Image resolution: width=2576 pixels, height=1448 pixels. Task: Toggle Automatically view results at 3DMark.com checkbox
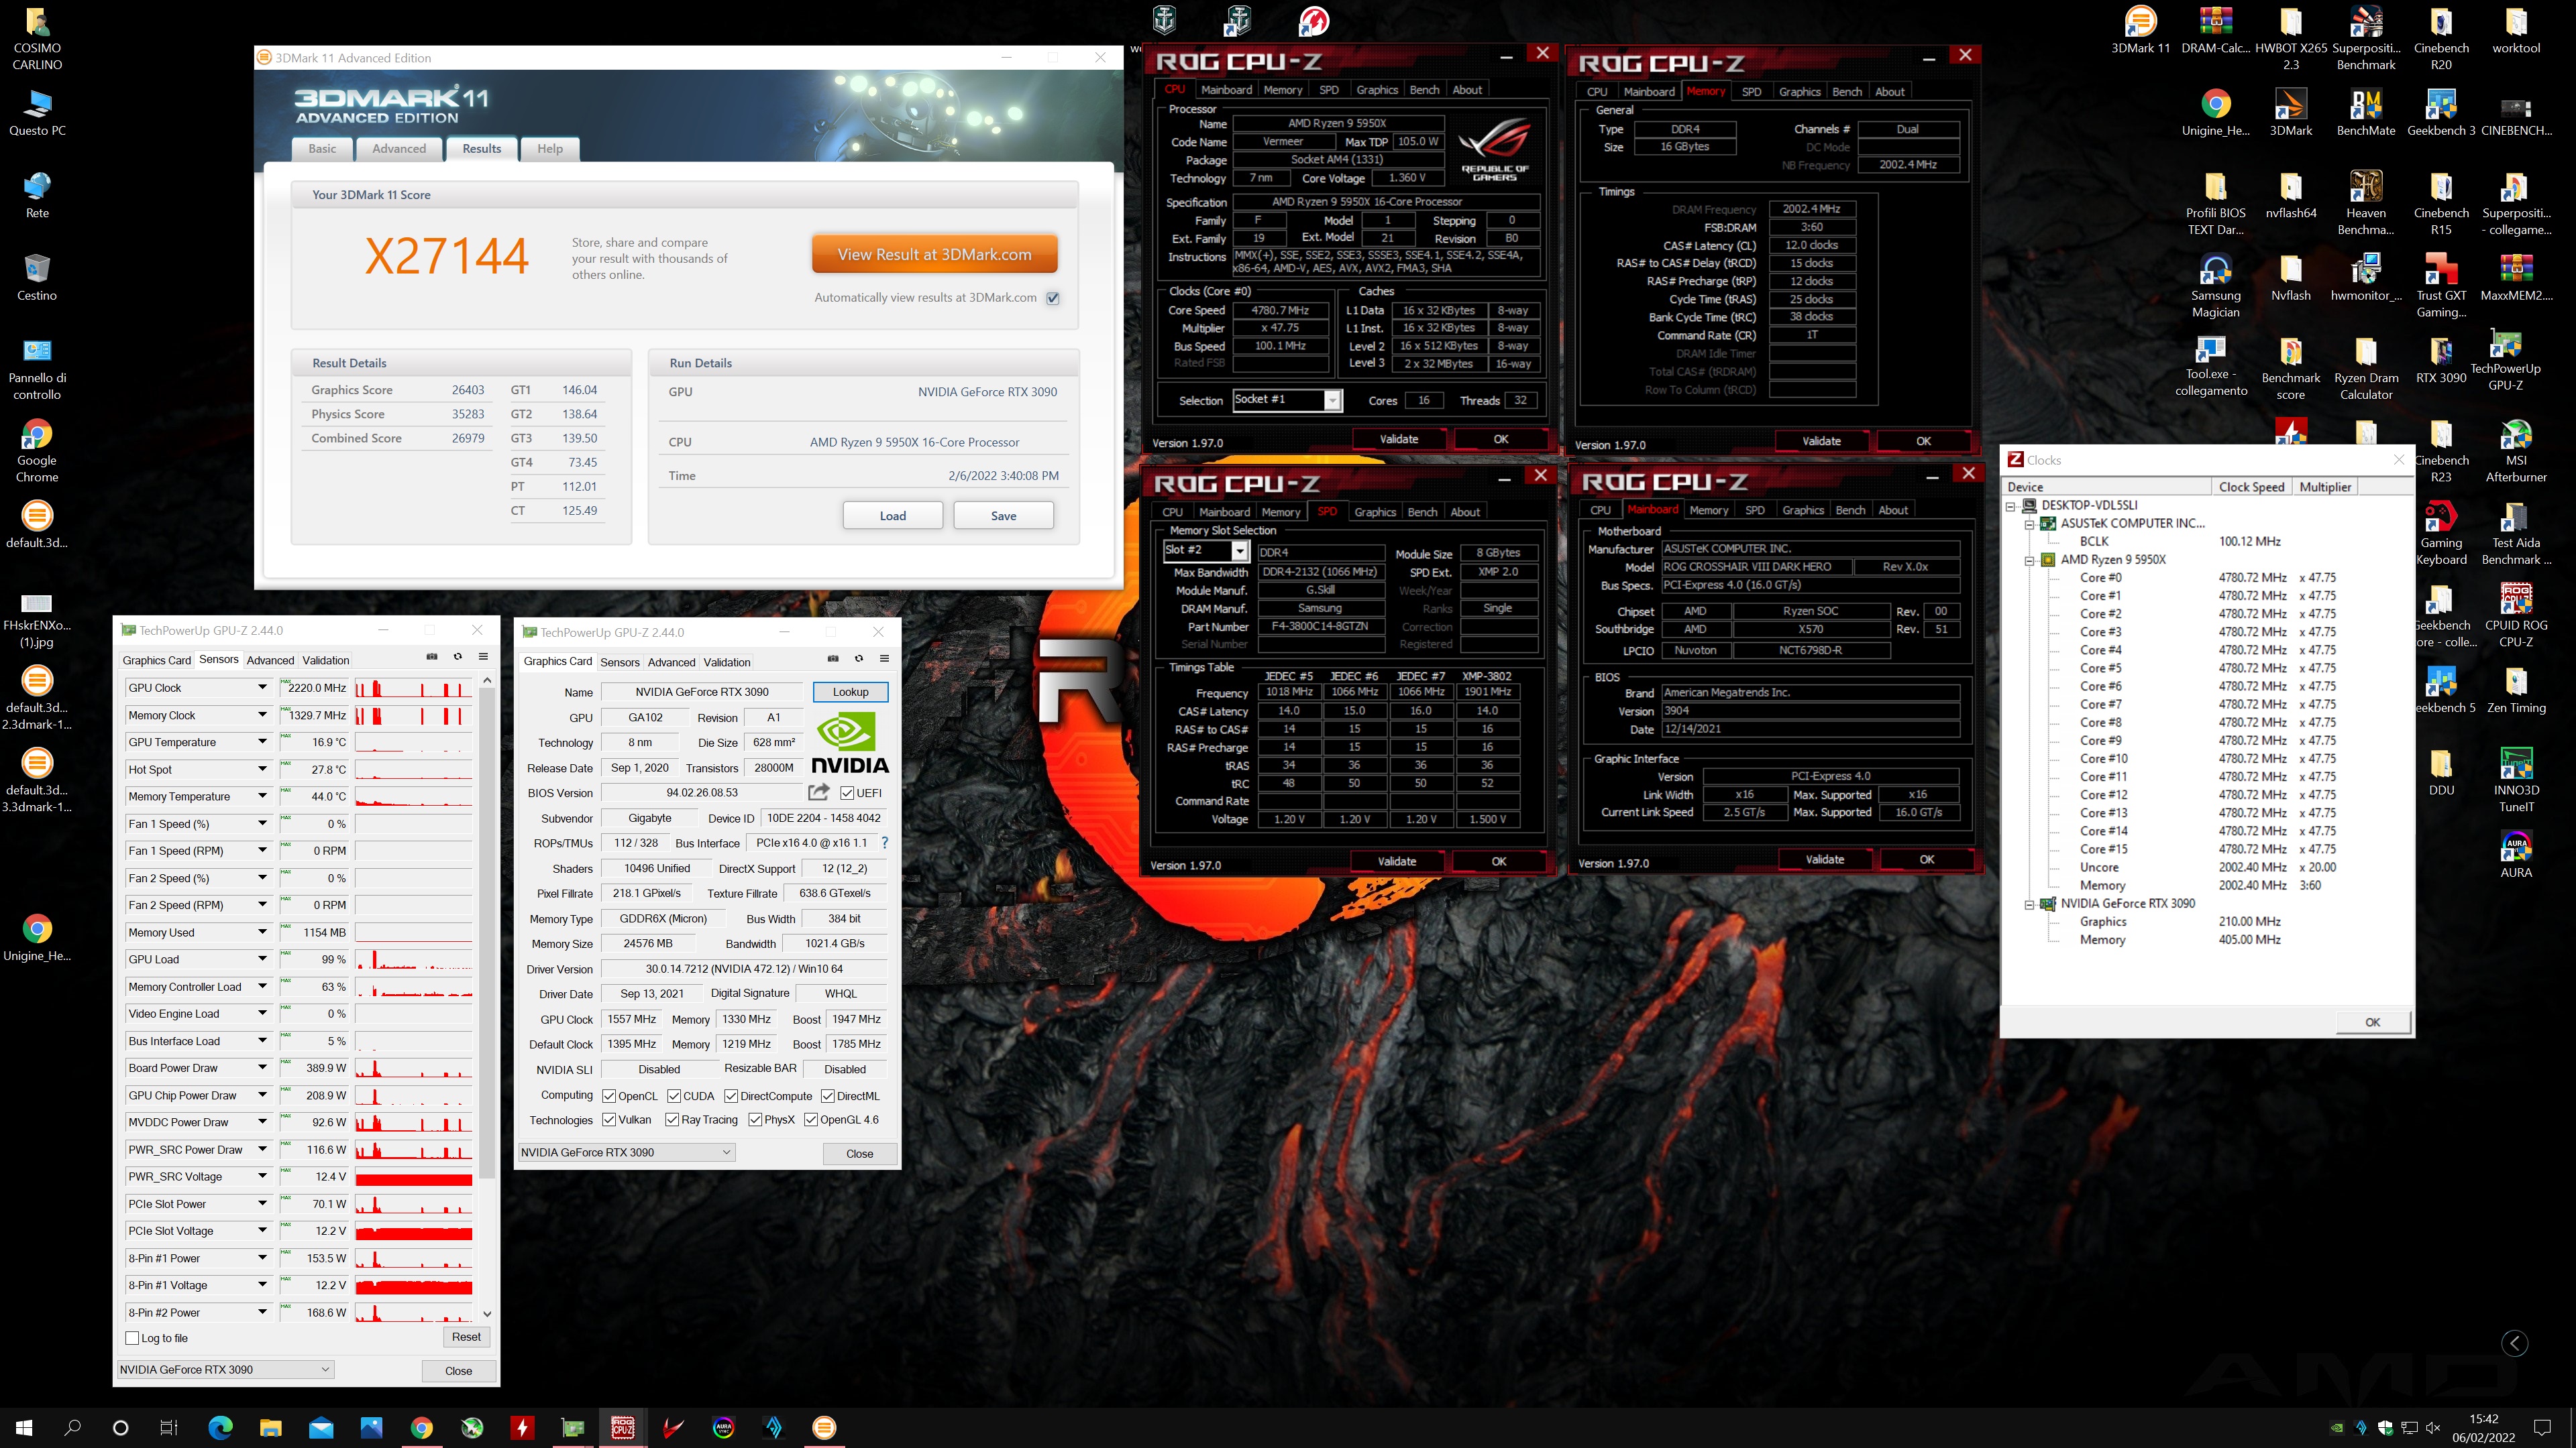coord(1053,298)
